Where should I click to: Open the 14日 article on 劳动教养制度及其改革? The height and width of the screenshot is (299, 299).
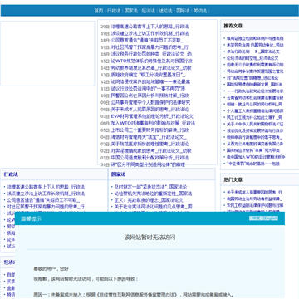151,68
